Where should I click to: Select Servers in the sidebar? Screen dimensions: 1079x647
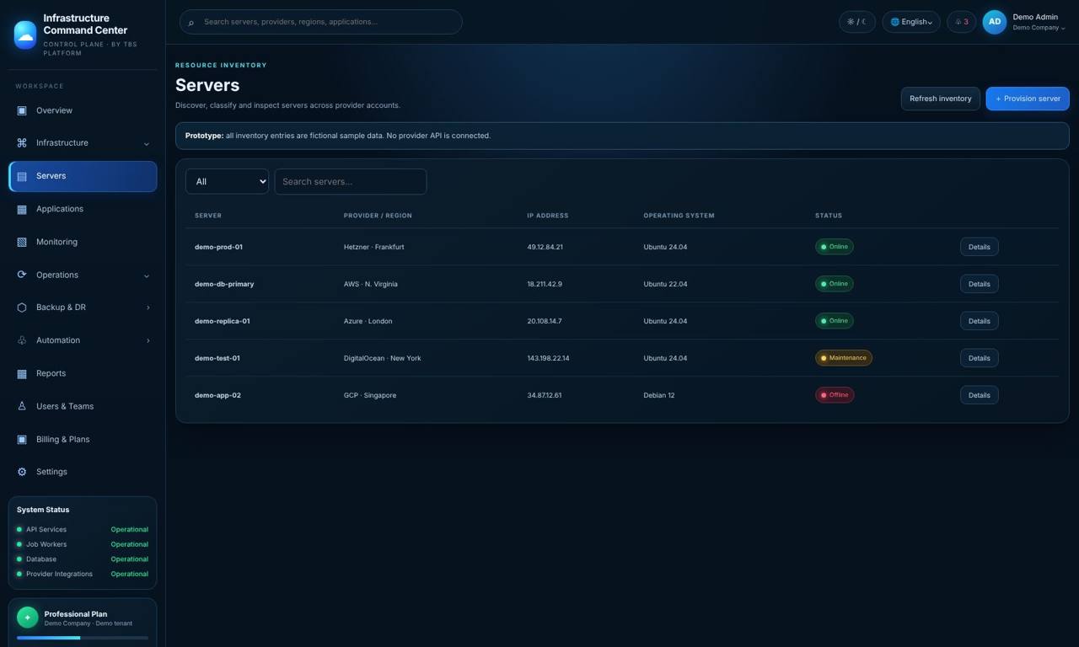pos(83,176)
